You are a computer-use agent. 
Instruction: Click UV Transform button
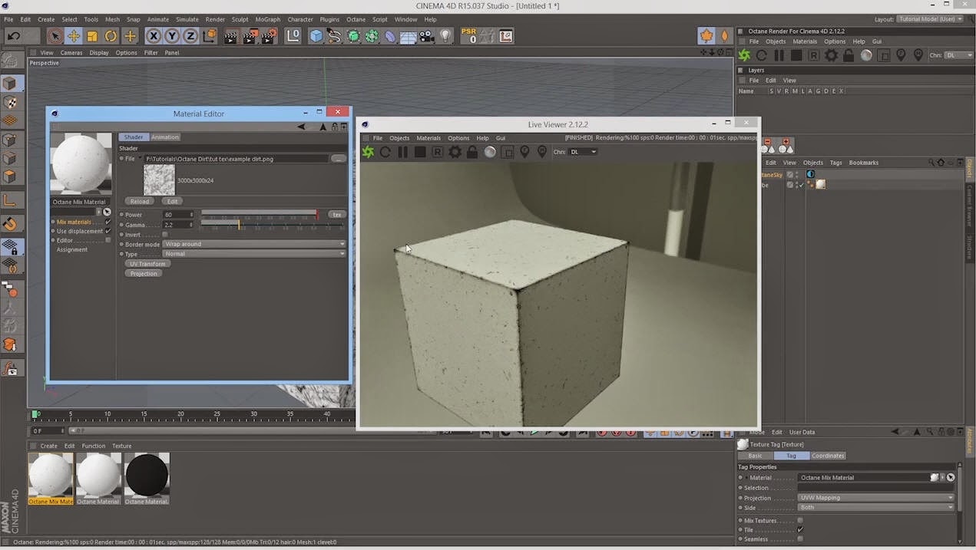147,264
